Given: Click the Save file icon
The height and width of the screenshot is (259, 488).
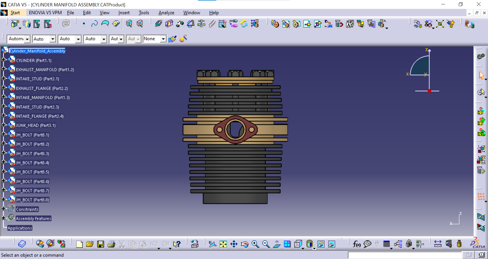Looking at the screenshot, I should click(x=101, y=244).
